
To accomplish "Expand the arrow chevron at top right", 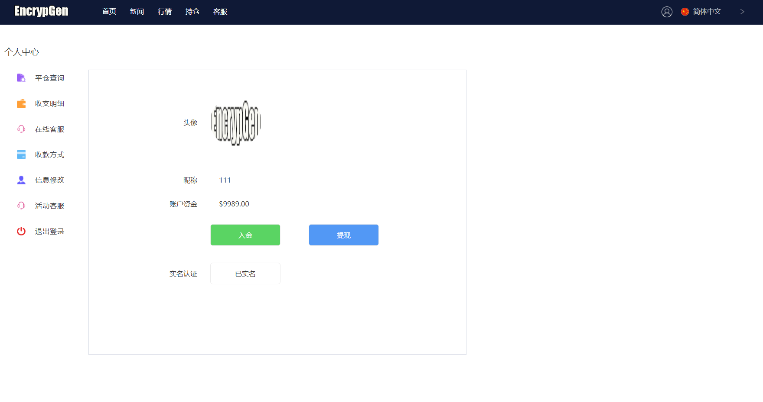I will (742, 12).
